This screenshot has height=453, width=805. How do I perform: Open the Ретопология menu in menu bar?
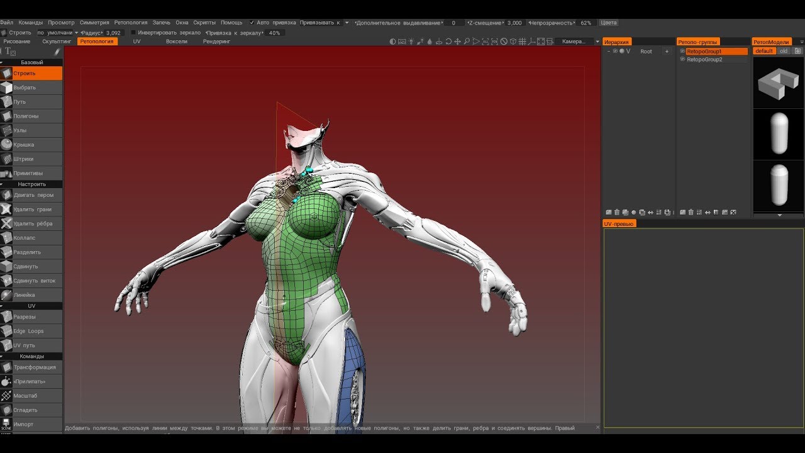[131, 23]
